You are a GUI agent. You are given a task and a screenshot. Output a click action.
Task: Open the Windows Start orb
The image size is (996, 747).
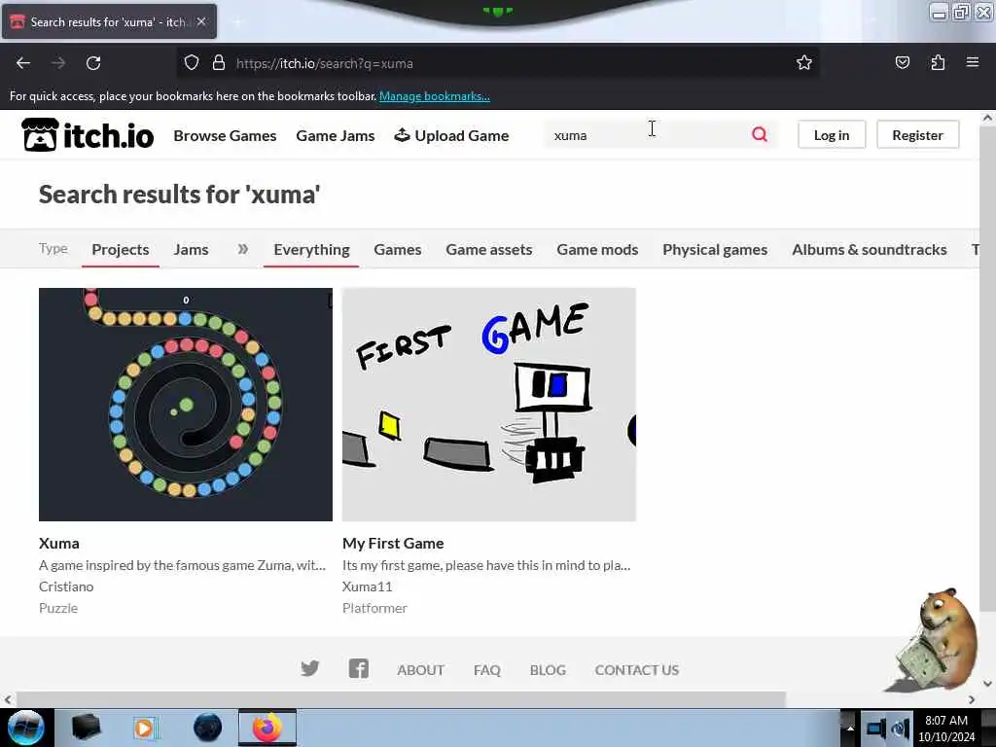click(25, 728)
